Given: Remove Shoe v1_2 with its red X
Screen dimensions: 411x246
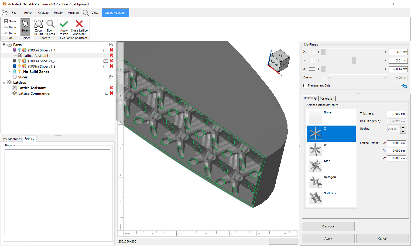Looking at the screenshot, I should (111, 61).
